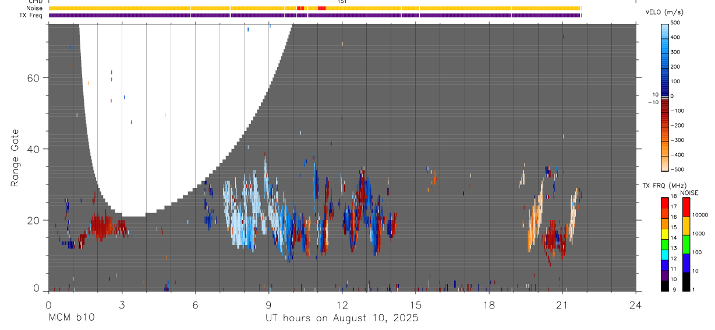Pick the yellow 14–15 MHz frequency swatch
Image resolution: width=715 pixels, height=330 pixels.
click(664, 233)
